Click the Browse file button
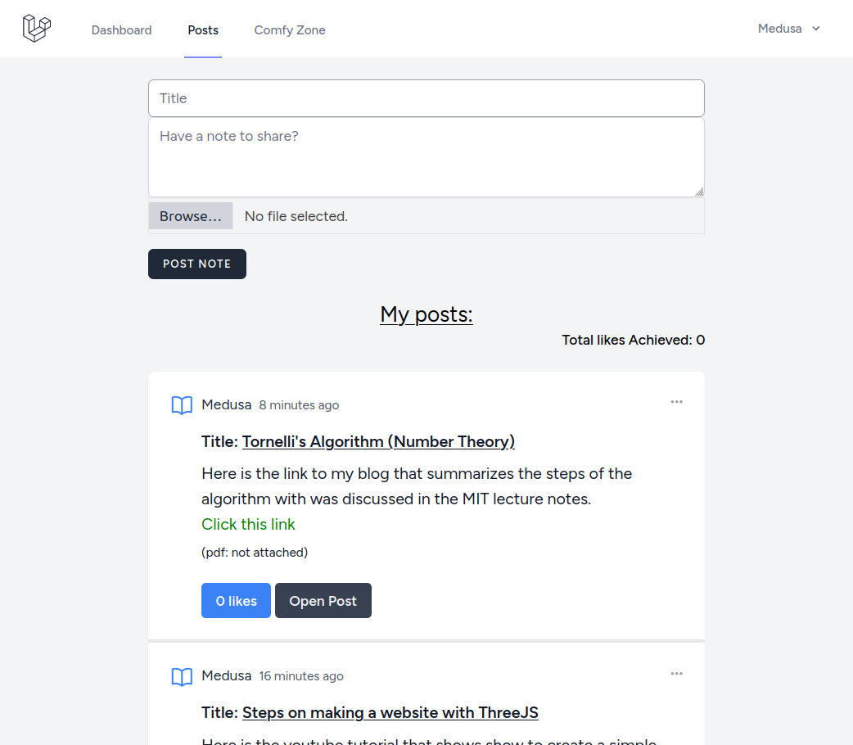The width and height of the screenshot is (853, 745). [190, 215]
